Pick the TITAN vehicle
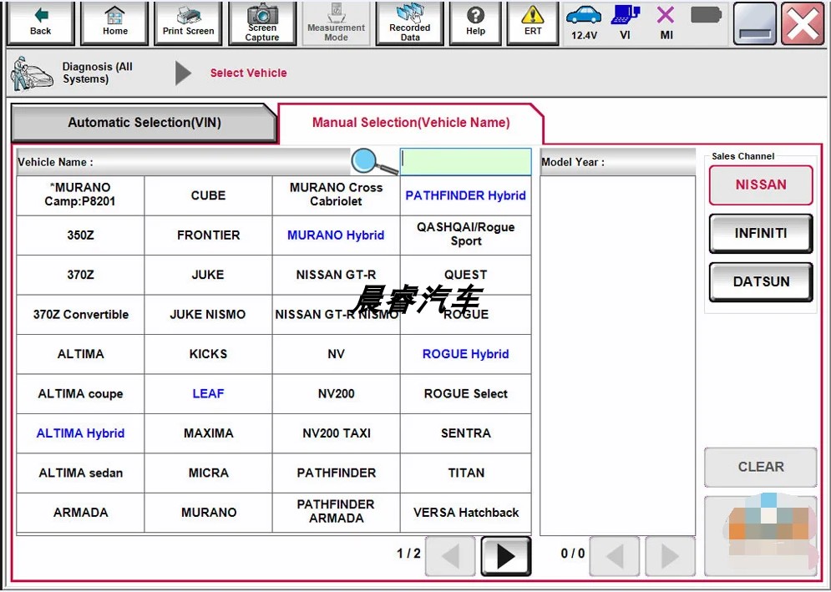Viewport: 831px width, 592px height. point(466,473)
